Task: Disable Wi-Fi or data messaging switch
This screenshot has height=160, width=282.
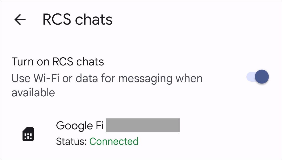Action: click(x=257, y=77)
